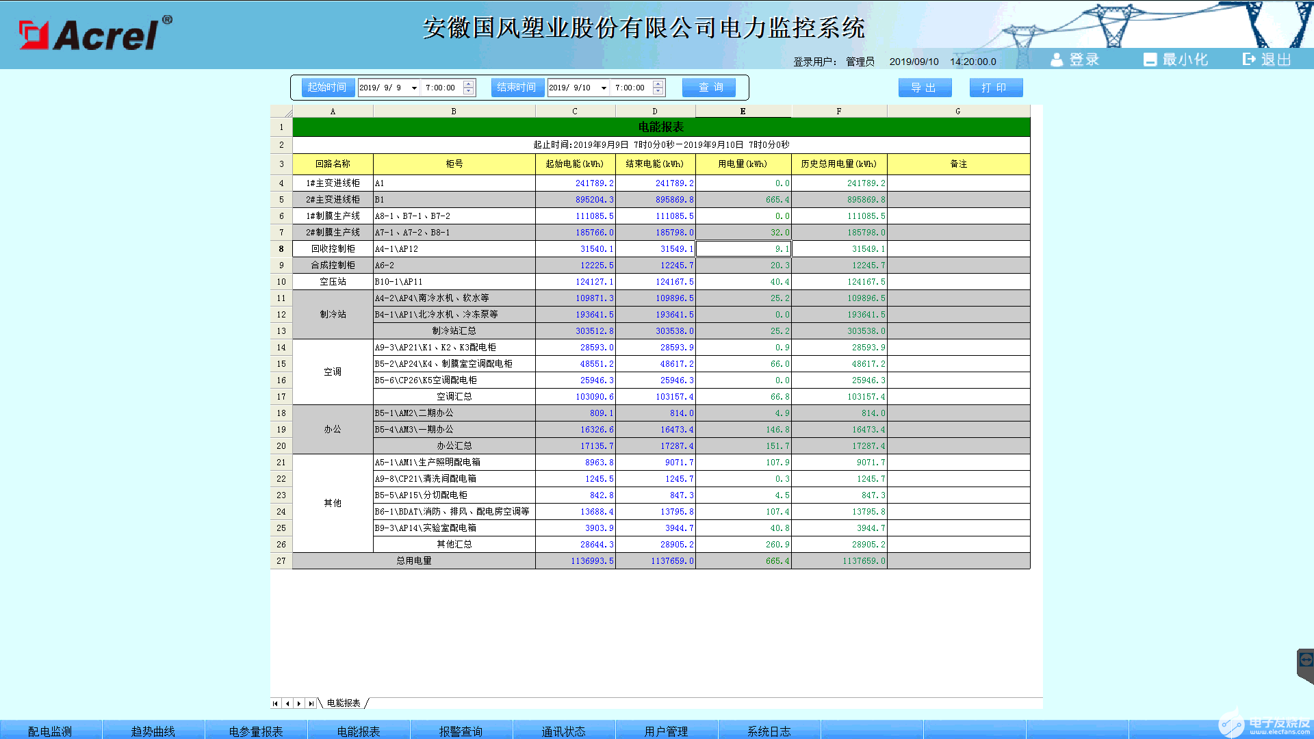Open the start date dropdown
The image size is (1314, 739).
point(414,88)
